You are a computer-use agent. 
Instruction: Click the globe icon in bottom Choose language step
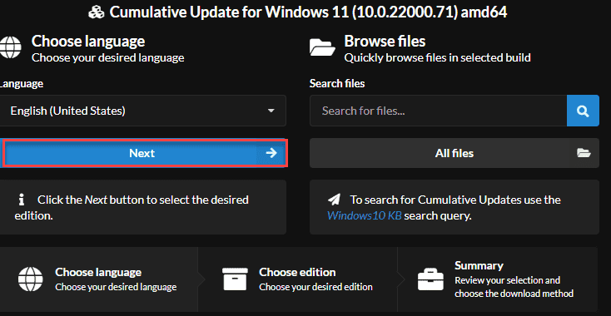[x=31, y=279]
